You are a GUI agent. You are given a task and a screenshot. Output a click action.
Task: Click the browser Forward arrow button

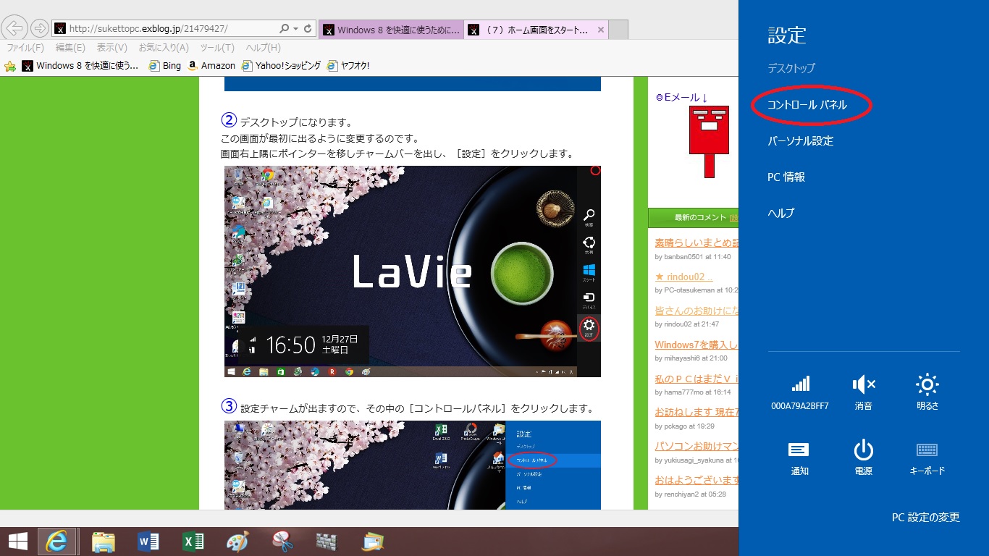[x=40, y=28]
